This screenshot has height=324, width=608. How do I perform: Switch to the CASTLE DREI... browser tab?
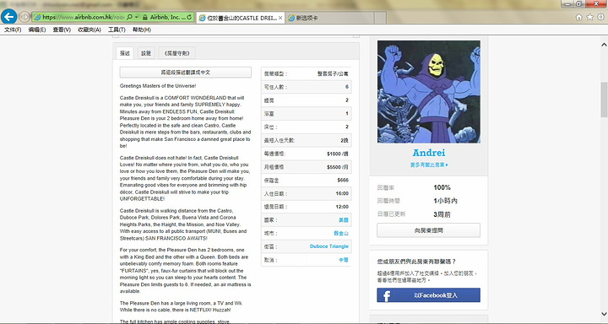pos(241,18)
